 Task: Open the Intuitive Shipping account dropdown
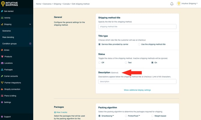(x=190, y=4)
